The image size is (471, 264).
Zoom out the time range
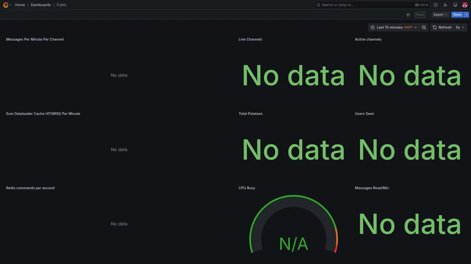pyautogui.click(x=424, y=27)
